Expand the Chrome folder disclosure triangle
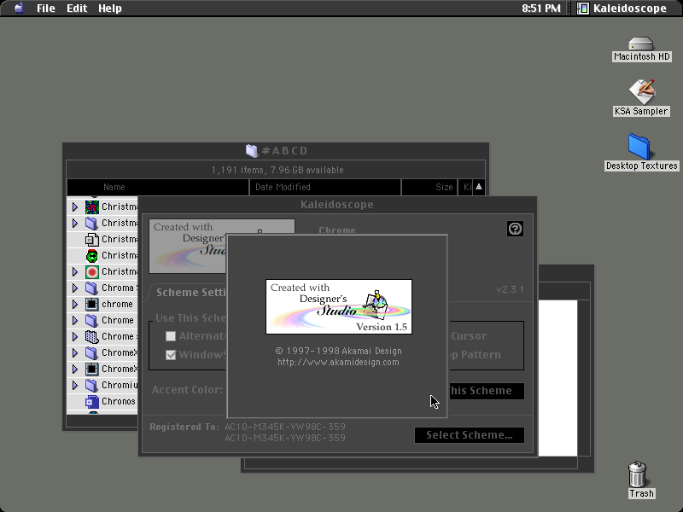 [75, 320]
